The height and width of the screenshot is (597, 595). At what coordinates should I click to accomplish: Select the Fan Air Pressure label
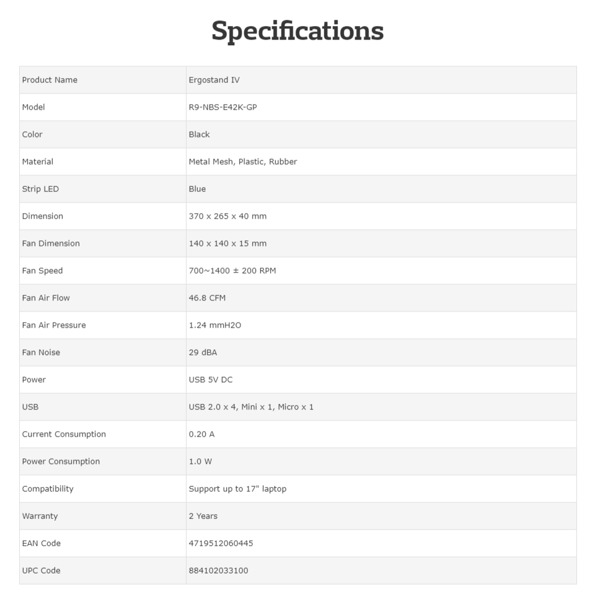pos(54,325)
